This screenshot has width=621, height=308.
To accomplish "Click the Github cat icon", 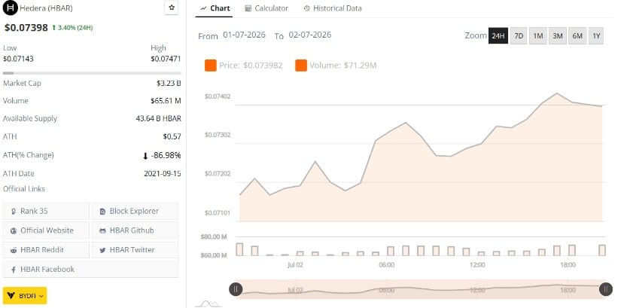I will [x=103, y=230].
